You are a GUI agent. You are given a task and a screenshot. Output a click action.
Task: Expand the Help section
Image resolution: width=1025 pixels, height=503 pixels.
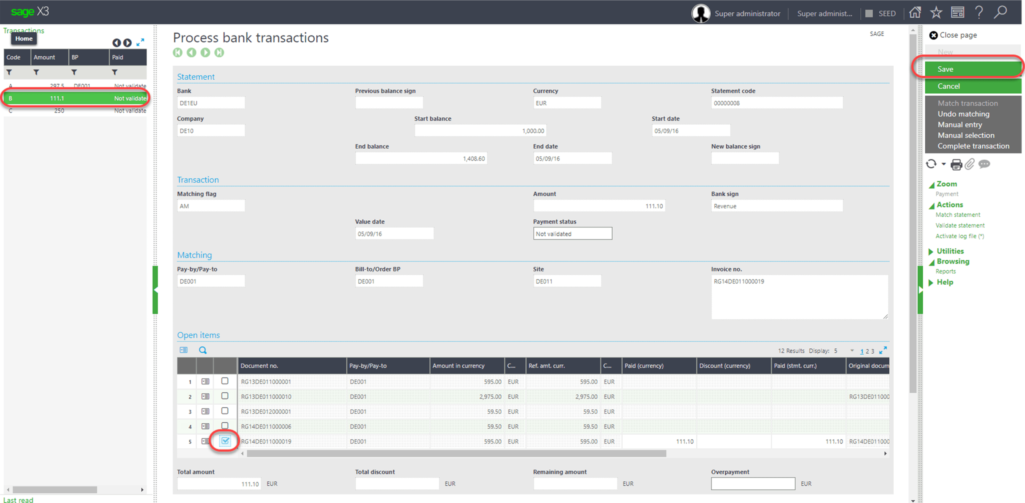pyautogui.click(x=945, y=282)
